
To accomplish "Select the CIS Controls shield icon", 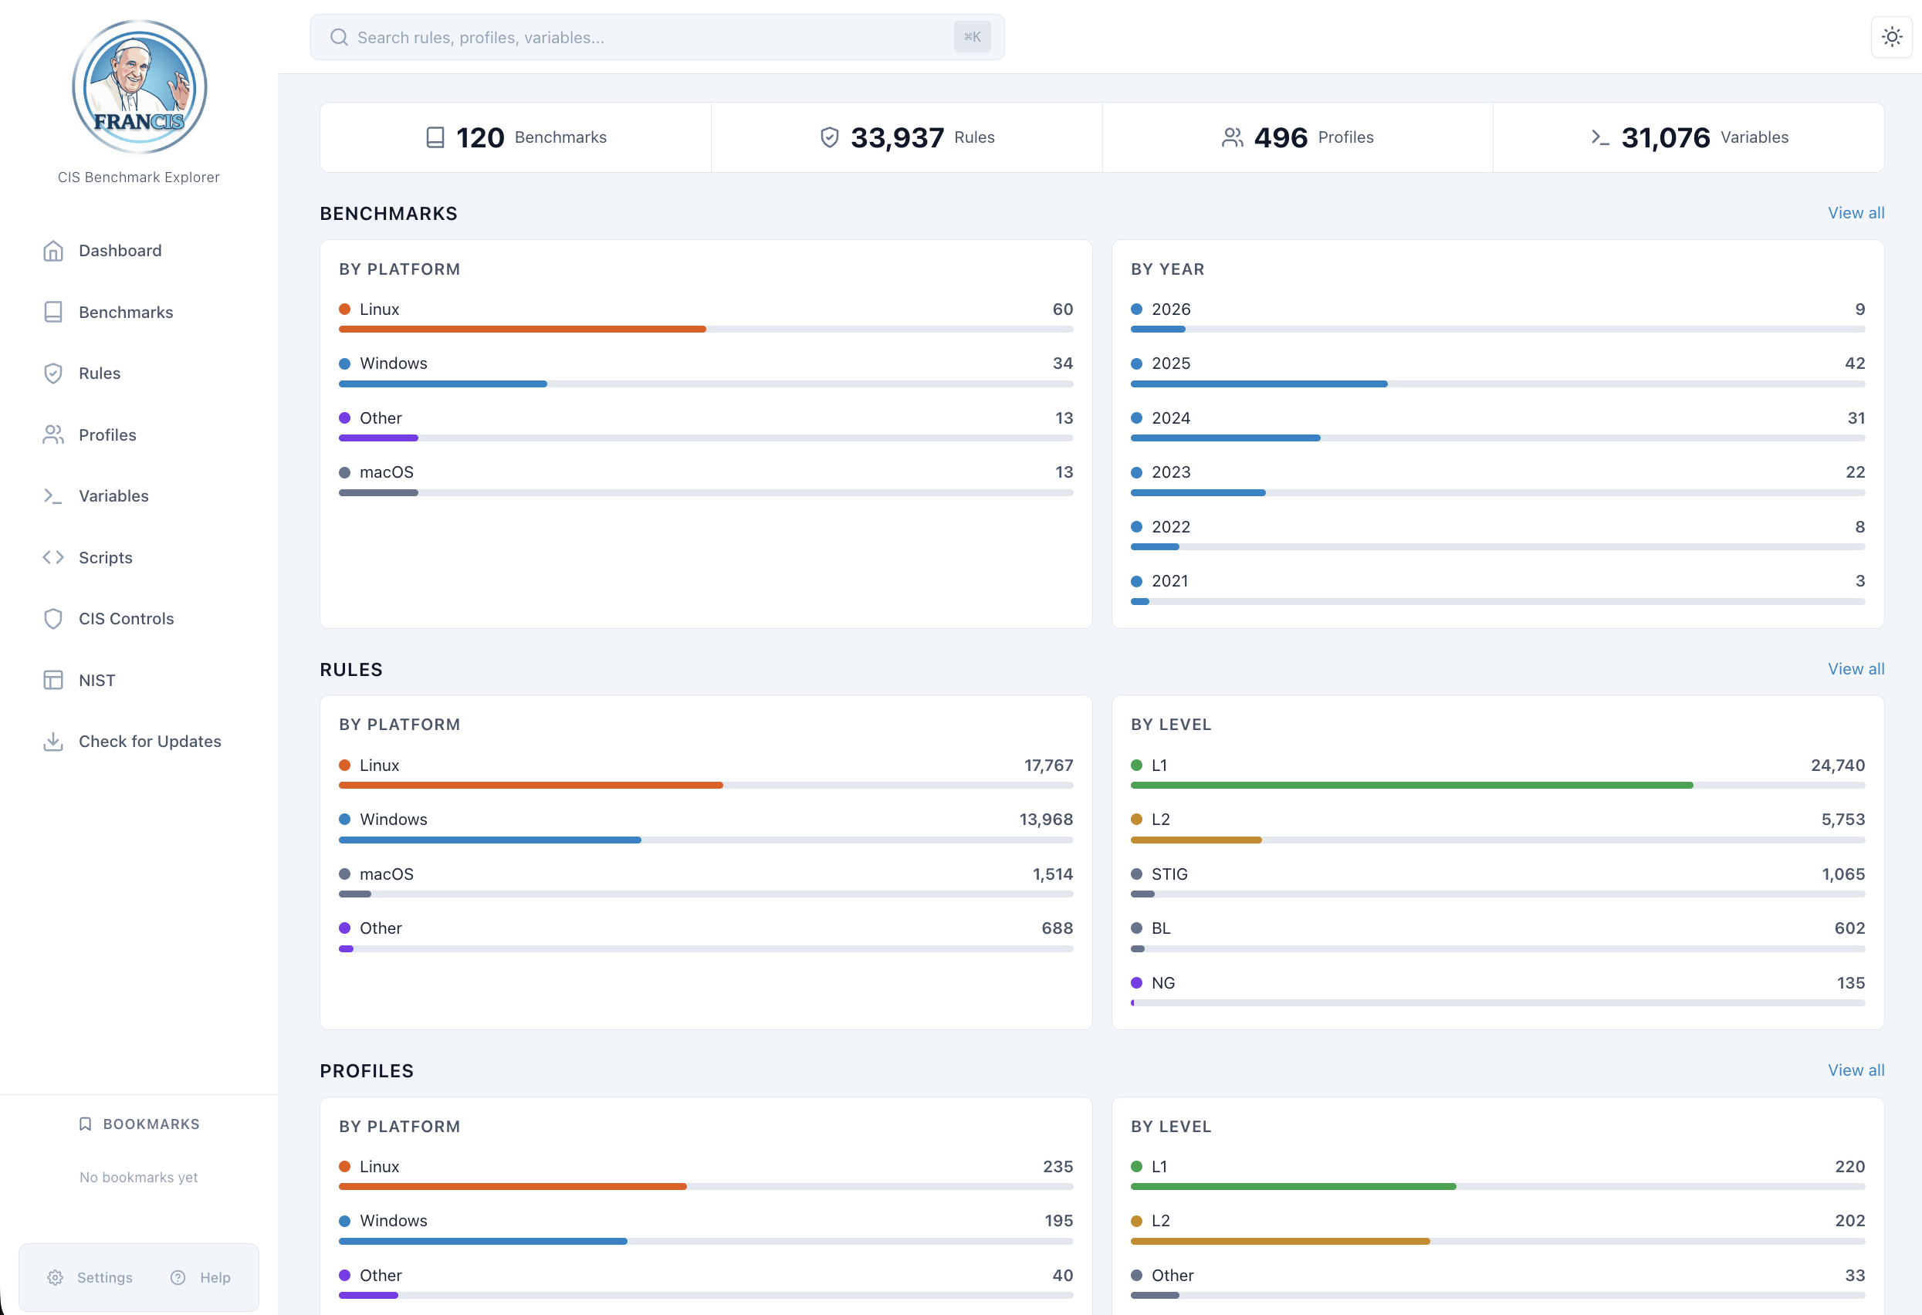I will (x=53, y=618).
